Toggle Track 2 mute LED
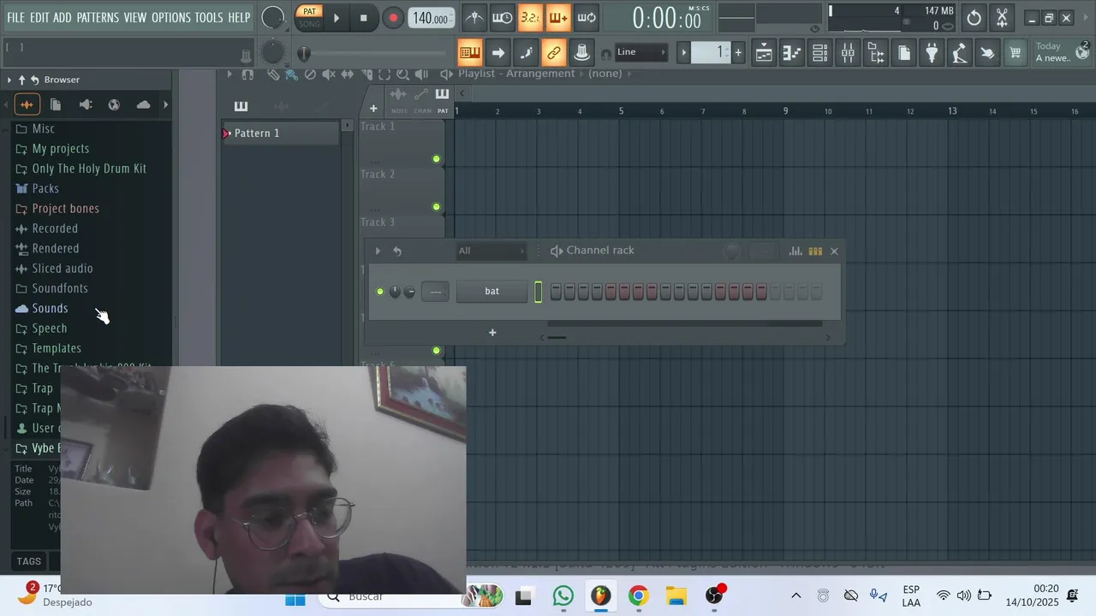Image resolution: width=1096 pixels, height=616 pixels. [437, 207]
